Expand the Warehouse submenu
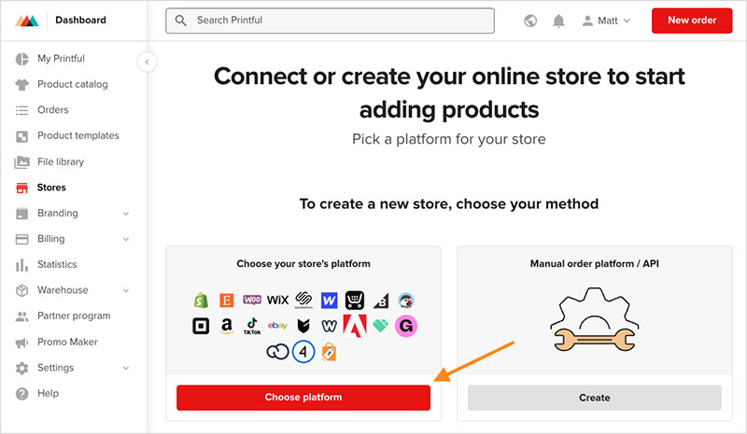 [126, 290]
